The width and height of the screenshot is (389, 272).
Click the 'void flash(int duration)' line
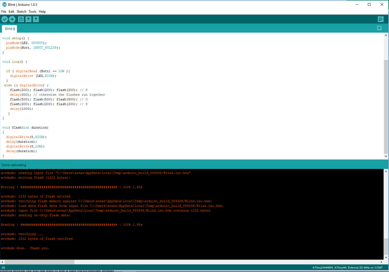click(25, 128)
